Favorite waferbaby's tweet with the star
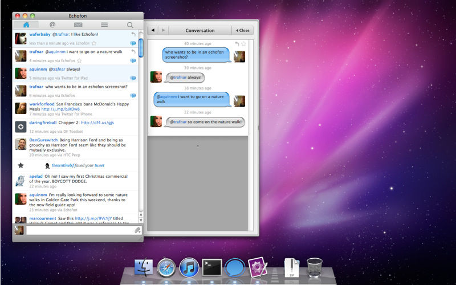The height and width of the screenshot is (285, 456). coord(94,43)
